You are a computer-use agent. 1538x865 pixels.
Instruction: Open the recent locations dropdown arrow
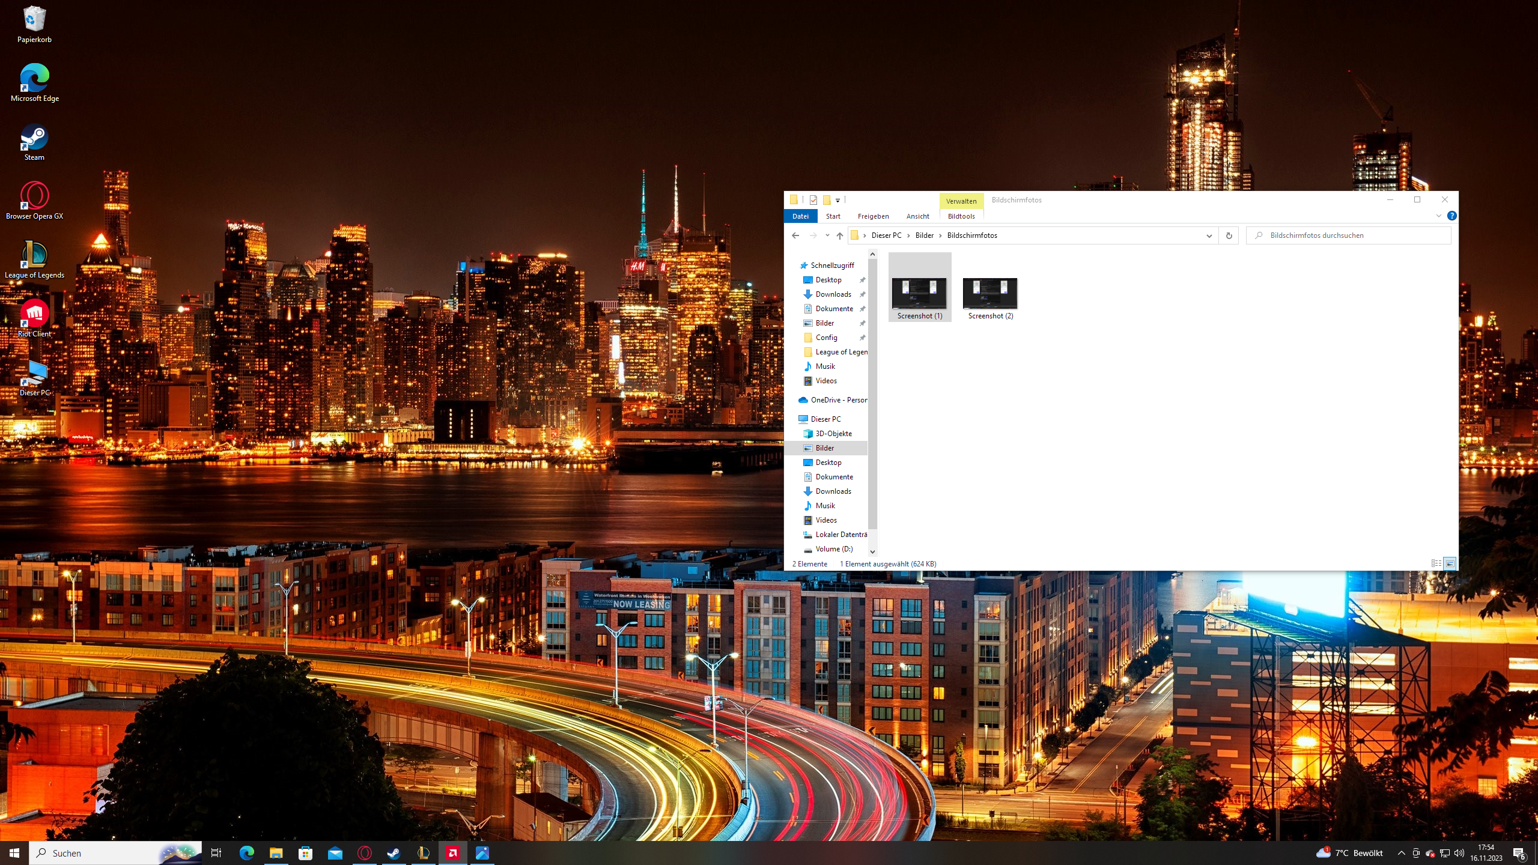827,235
